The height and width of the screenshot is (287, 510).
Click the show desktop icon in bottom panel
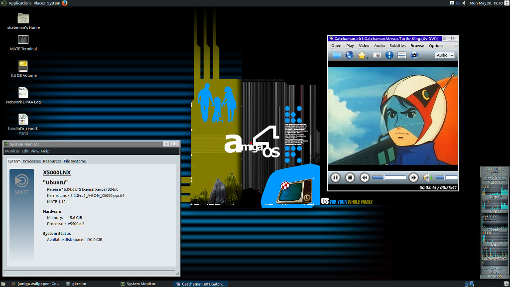3,284
